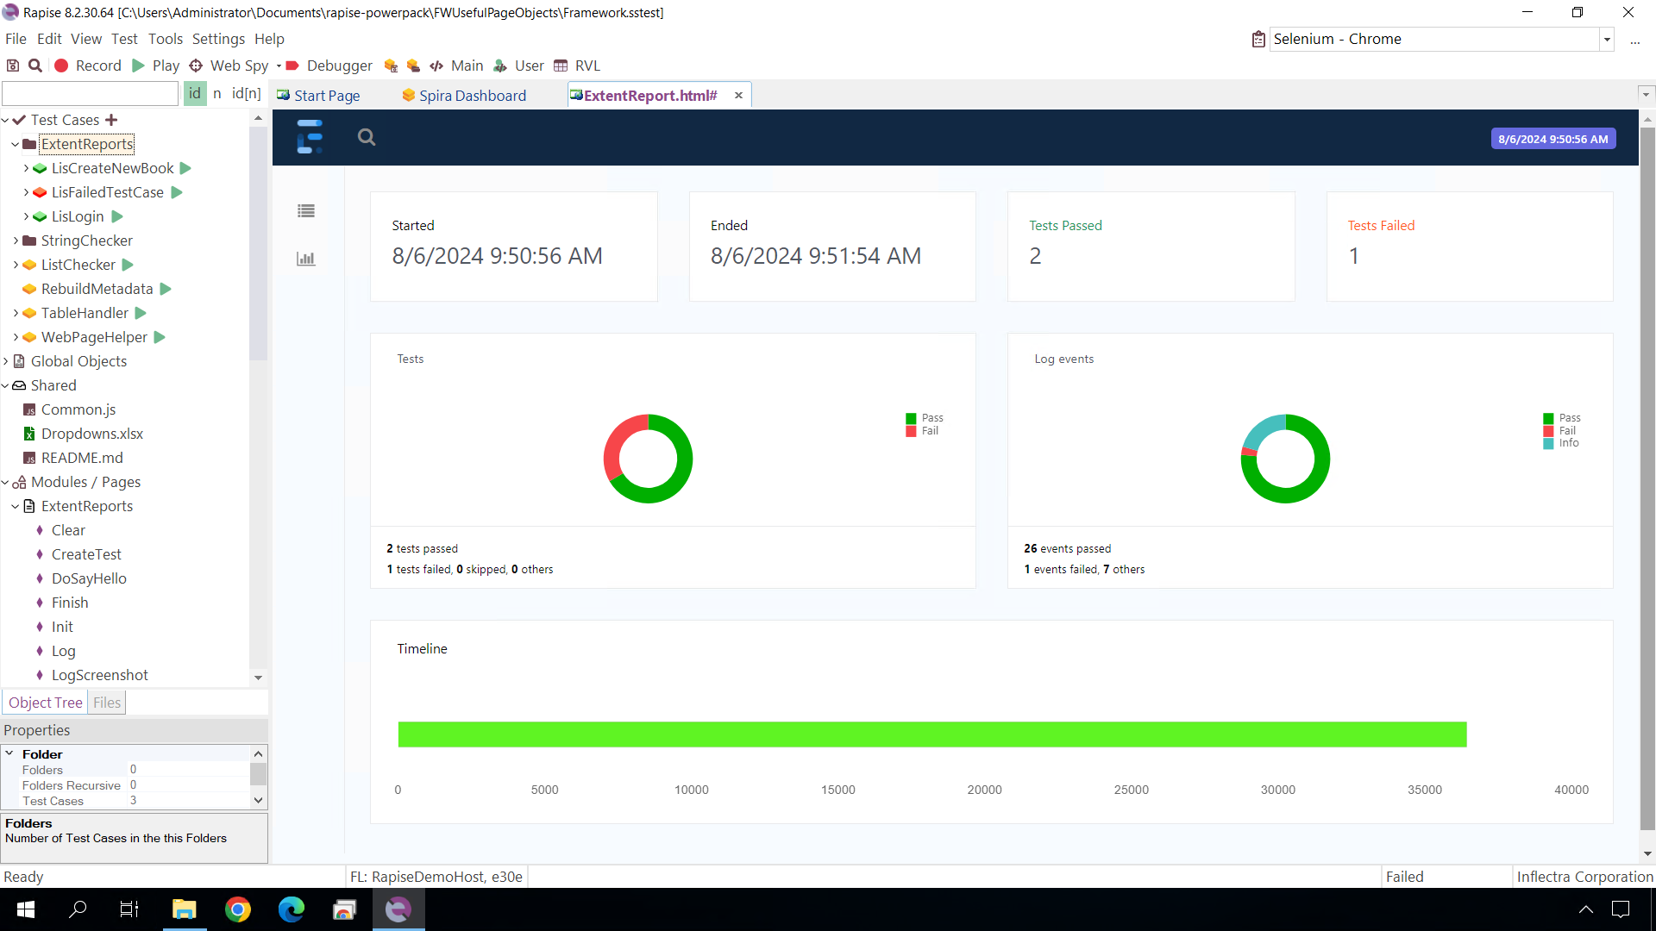Start recording with the Record icon
This screenshot has width=1656, height=931.
(60, 66)
